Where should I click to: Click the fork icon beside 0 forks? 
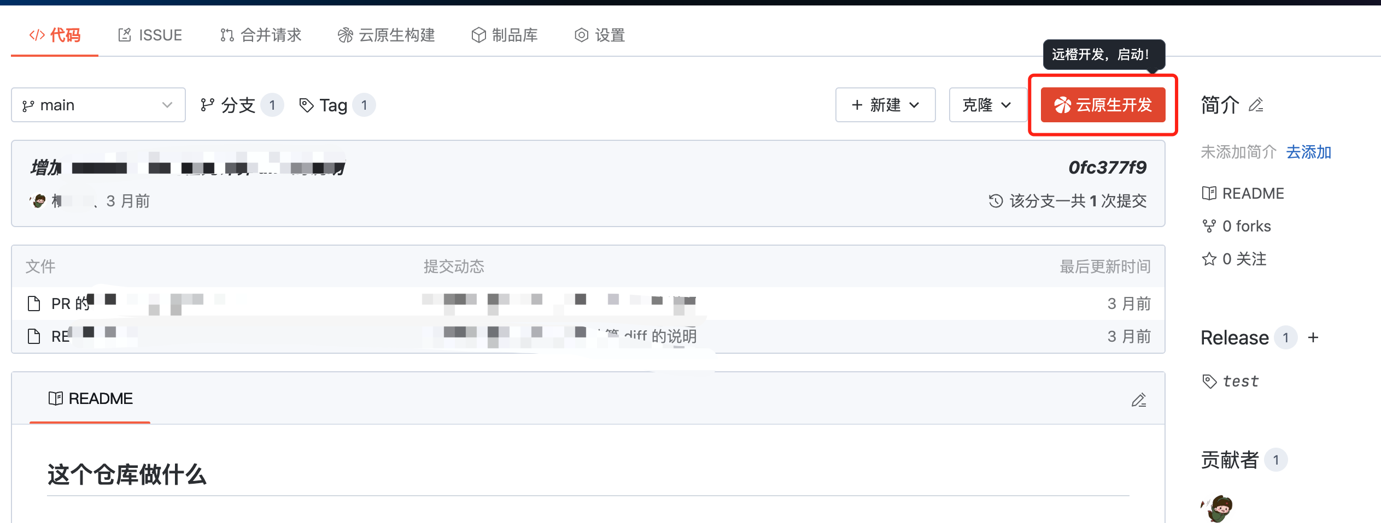[x=1209, y=226]
